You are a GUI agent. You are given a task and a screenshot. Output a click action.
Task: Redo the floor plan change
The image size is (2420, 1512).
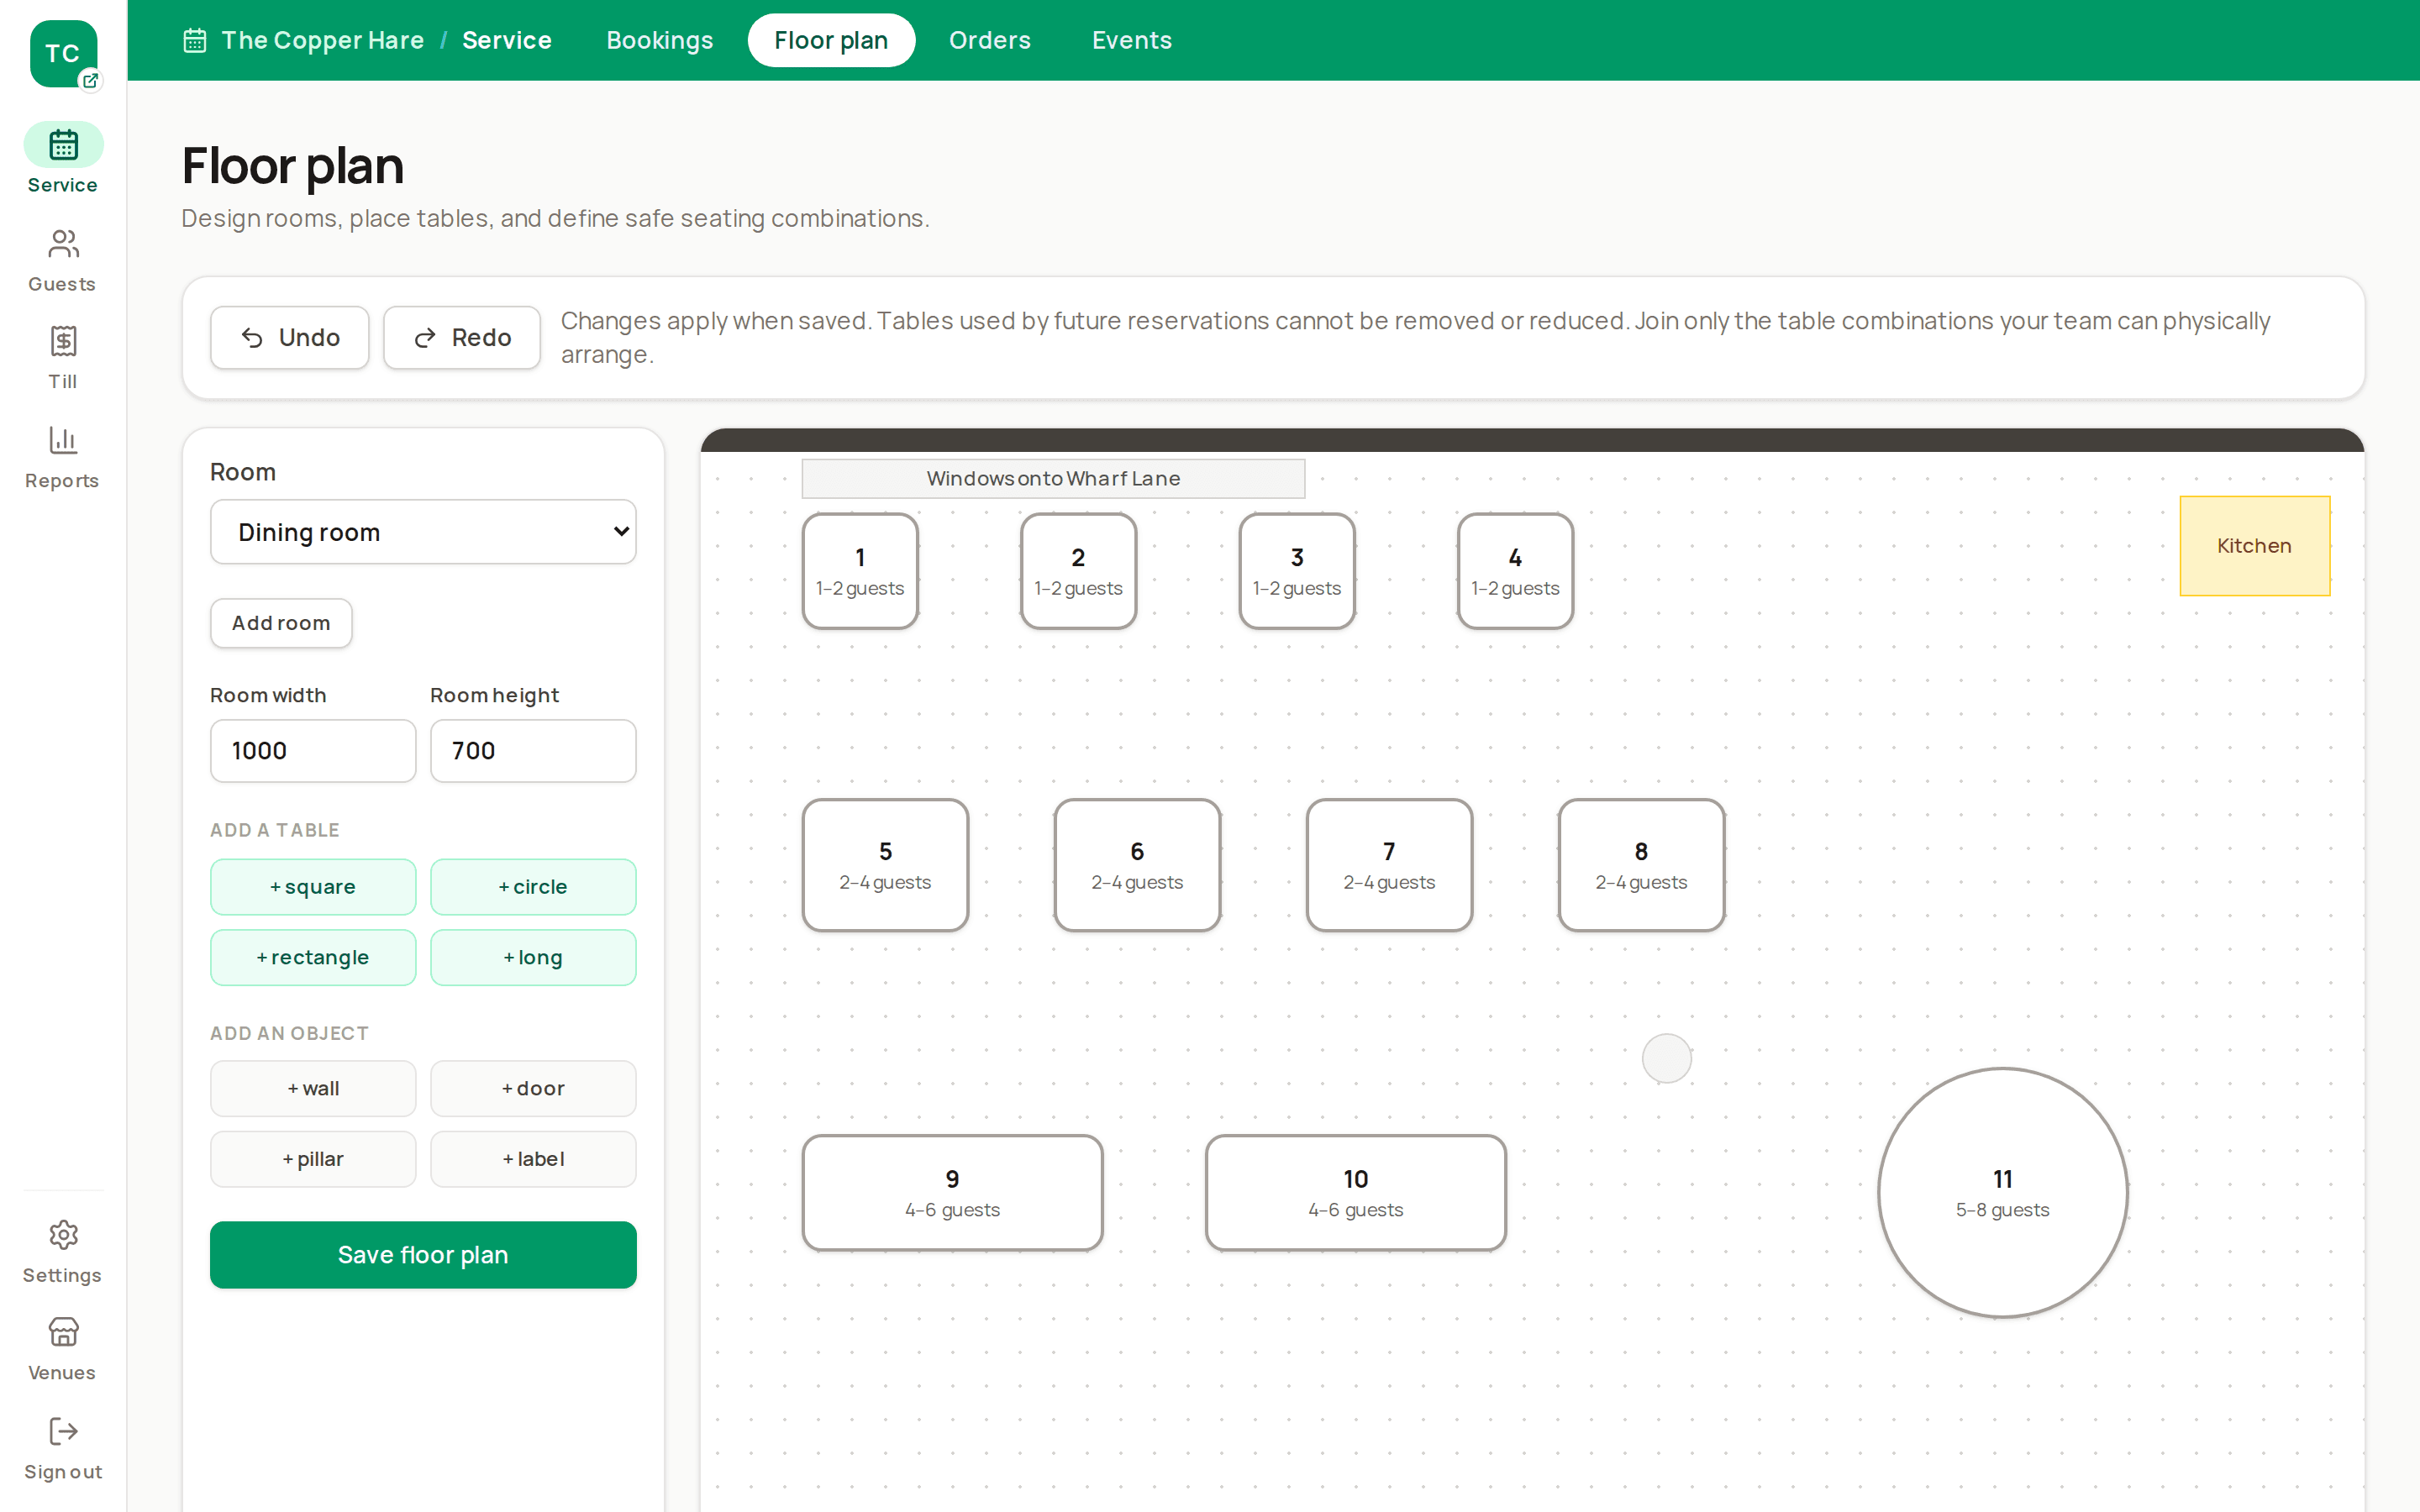[x=462, y=338]
